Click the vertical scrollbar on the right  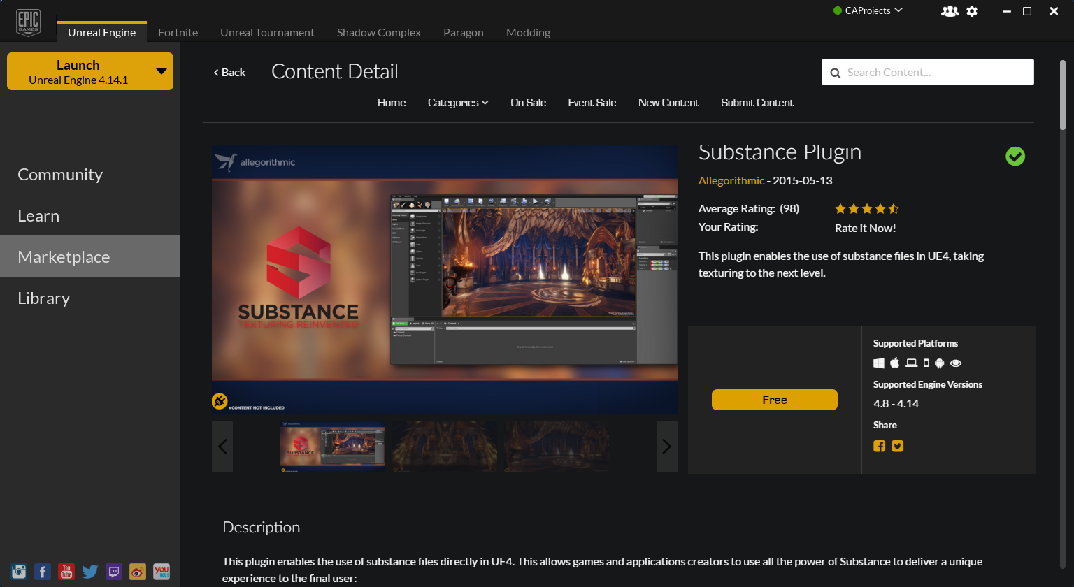click(x=1063, y=94)
